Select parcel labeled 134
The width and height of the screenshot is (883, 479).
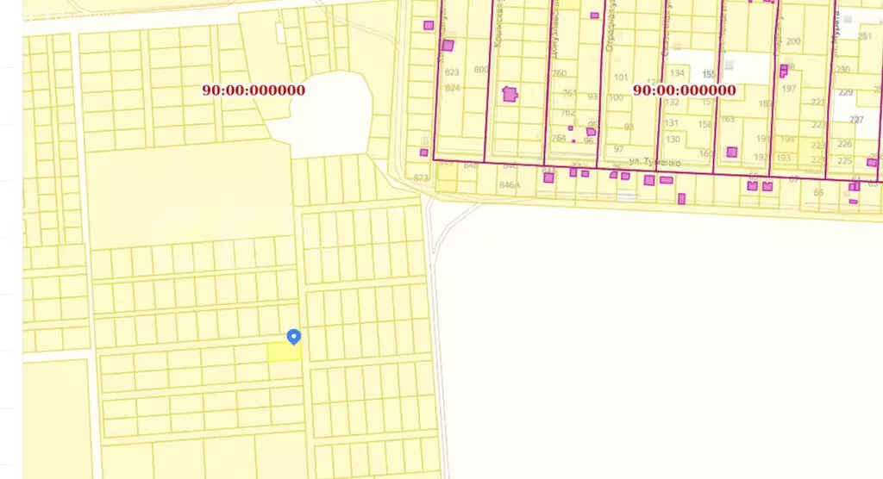tap(677, 73)
